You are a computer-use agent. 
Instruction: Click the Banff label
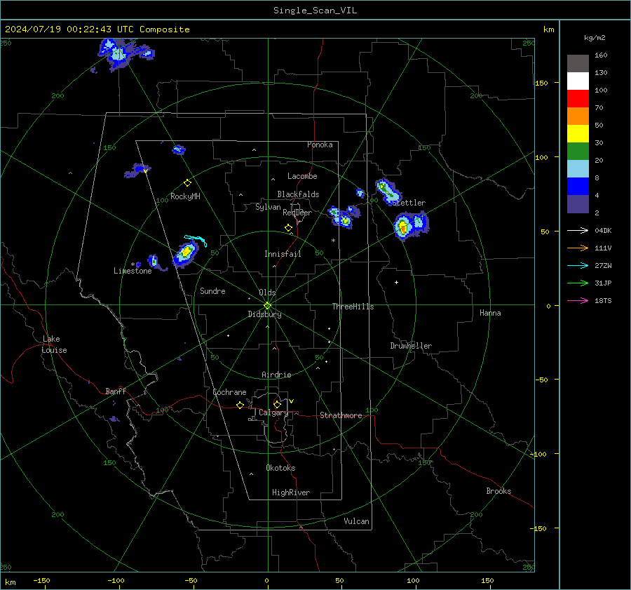(x=116, y=391)
